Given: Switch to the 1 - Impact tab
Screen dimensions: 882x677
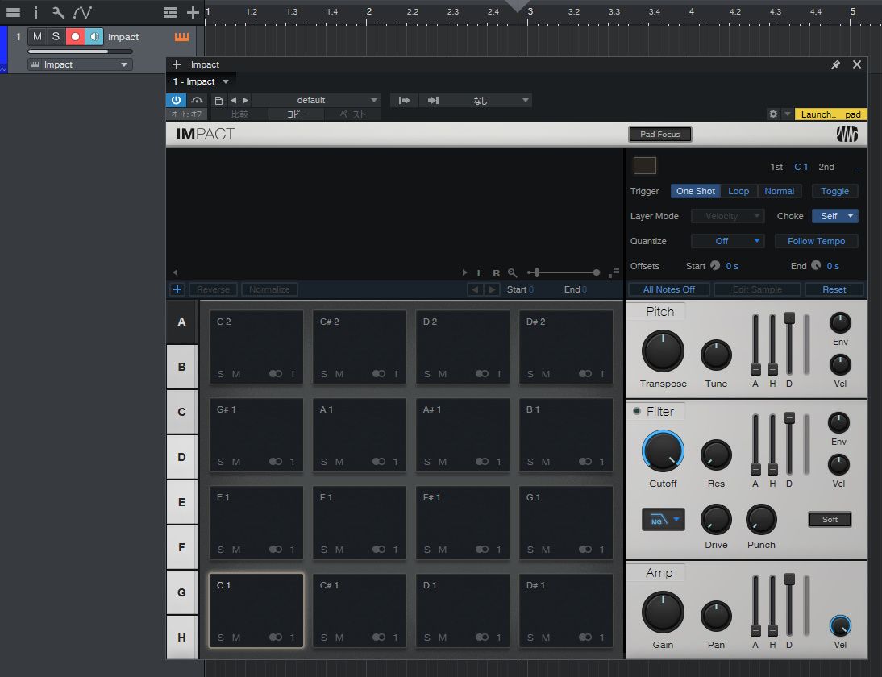Looking at the screenshot, I should (x=194, y=81).
